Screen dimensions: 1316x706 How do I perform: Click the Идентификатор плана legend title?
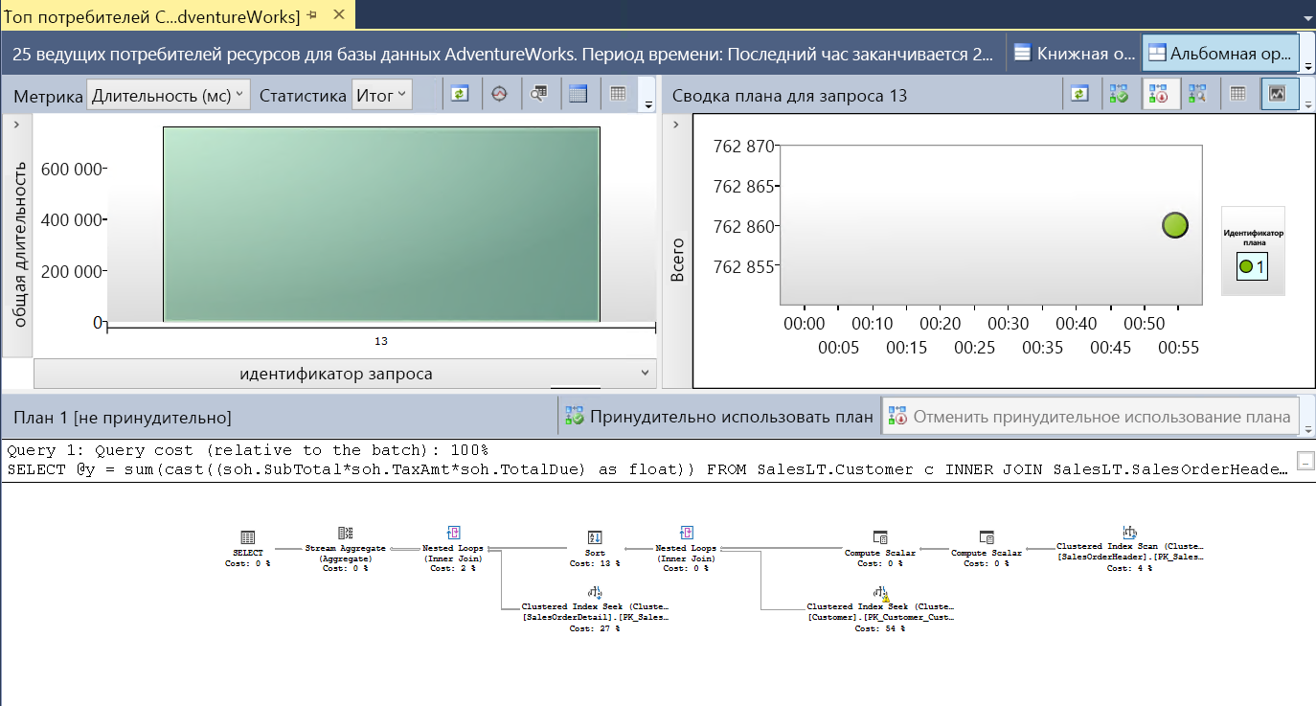tap(1253, 237)
